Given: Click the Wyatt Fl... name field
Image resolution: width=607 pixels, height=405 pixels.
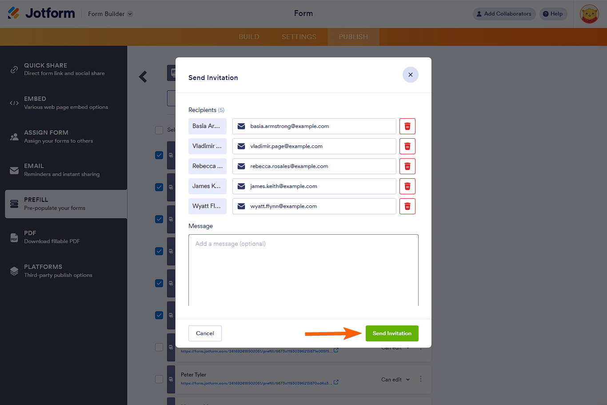Looking at the screenshot, I should (x=208, y=206).
